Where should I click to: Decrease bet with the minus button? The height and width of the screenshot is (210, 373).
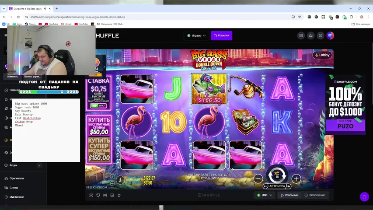pos(258,178)
